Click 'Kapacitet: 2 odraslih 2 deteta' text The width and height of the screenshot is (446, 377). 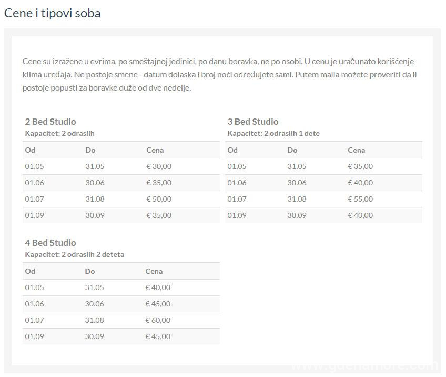tap(75, 255)
